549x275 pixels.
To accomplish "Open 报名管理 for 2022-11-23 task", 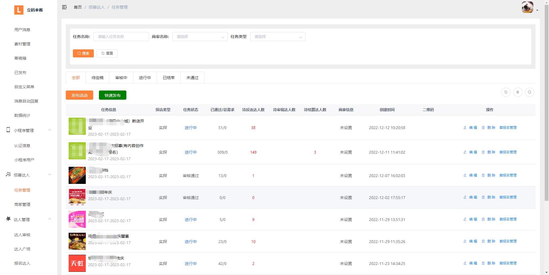I will point(508,263).
